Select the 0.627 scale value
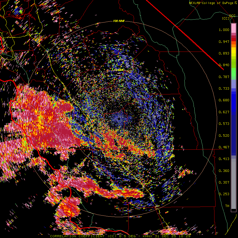 (x=224, y=112)
